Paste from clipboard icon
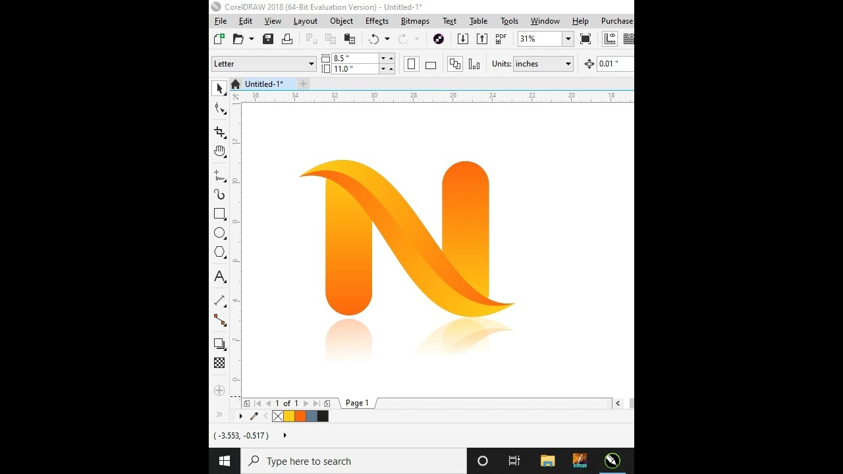This screenshot has width=843, height=474. [350, 39]
